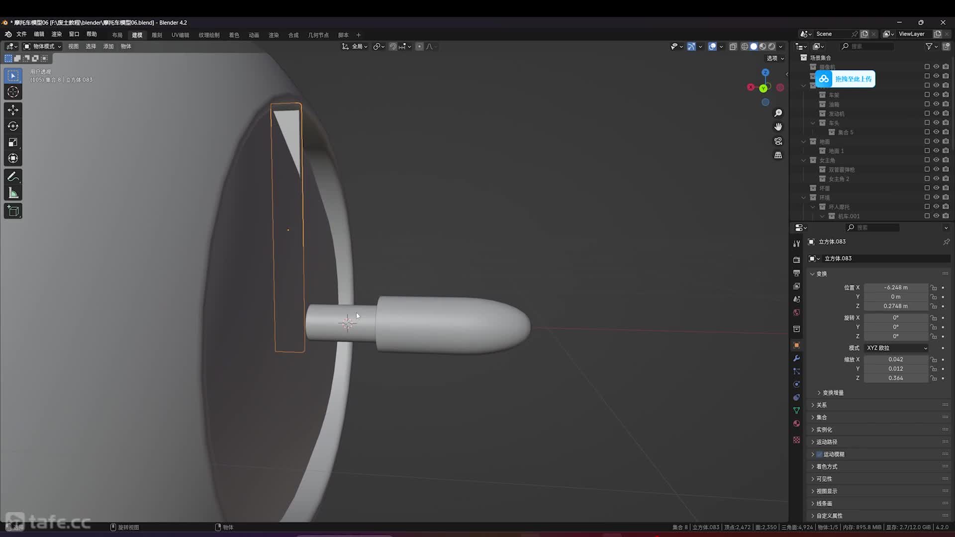The image size is (955, 537).
Task: Open the 添加 Add menu in viewport header
Action: pyautogui.click(x=108, y=46)
